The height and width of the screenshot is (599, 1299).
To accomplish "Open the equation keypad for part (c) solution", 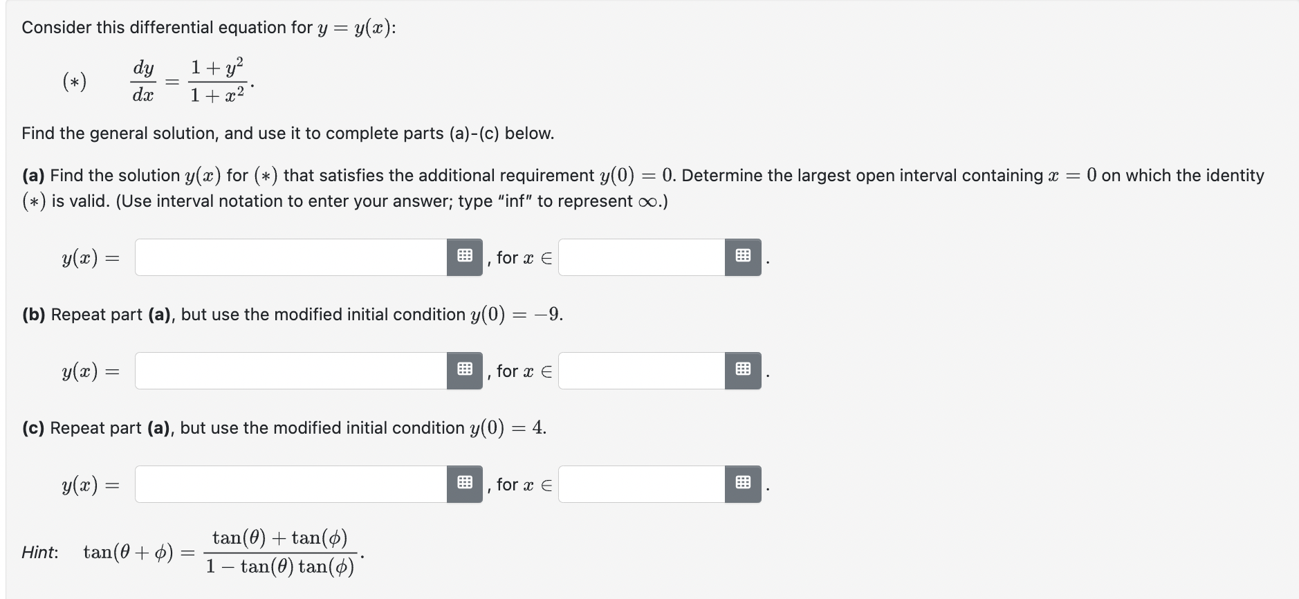I will 465,483.
